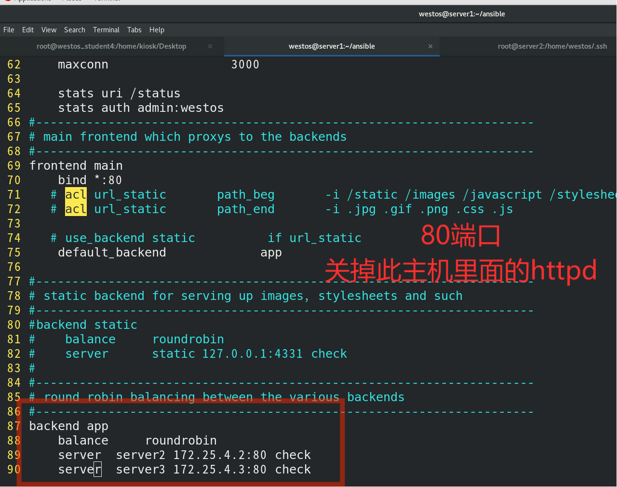Click default_backend on line 75
The height and width of the screenshot is (487, 617).
[112, 253]
